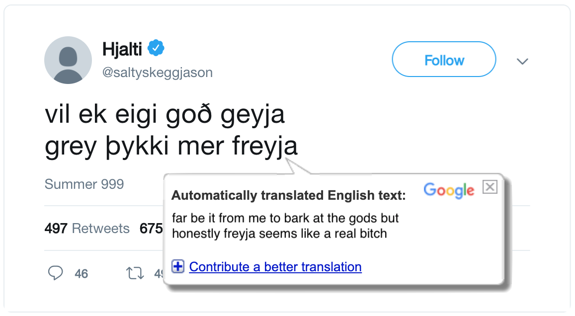Click the Follow button

coord(444,60)
